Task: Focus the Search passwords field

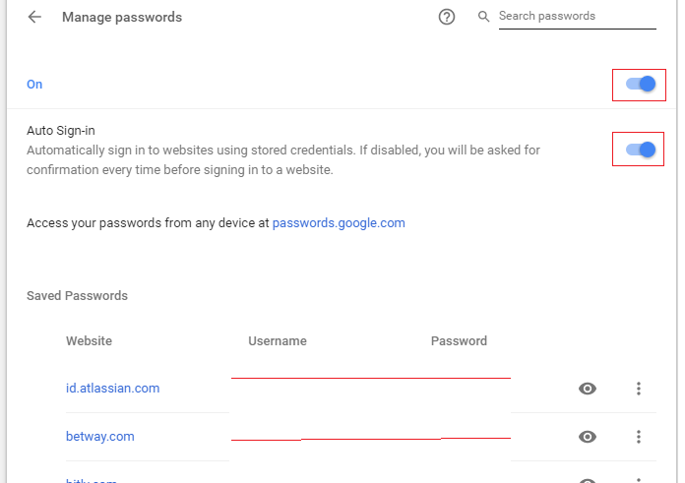Action: (577, 17)
